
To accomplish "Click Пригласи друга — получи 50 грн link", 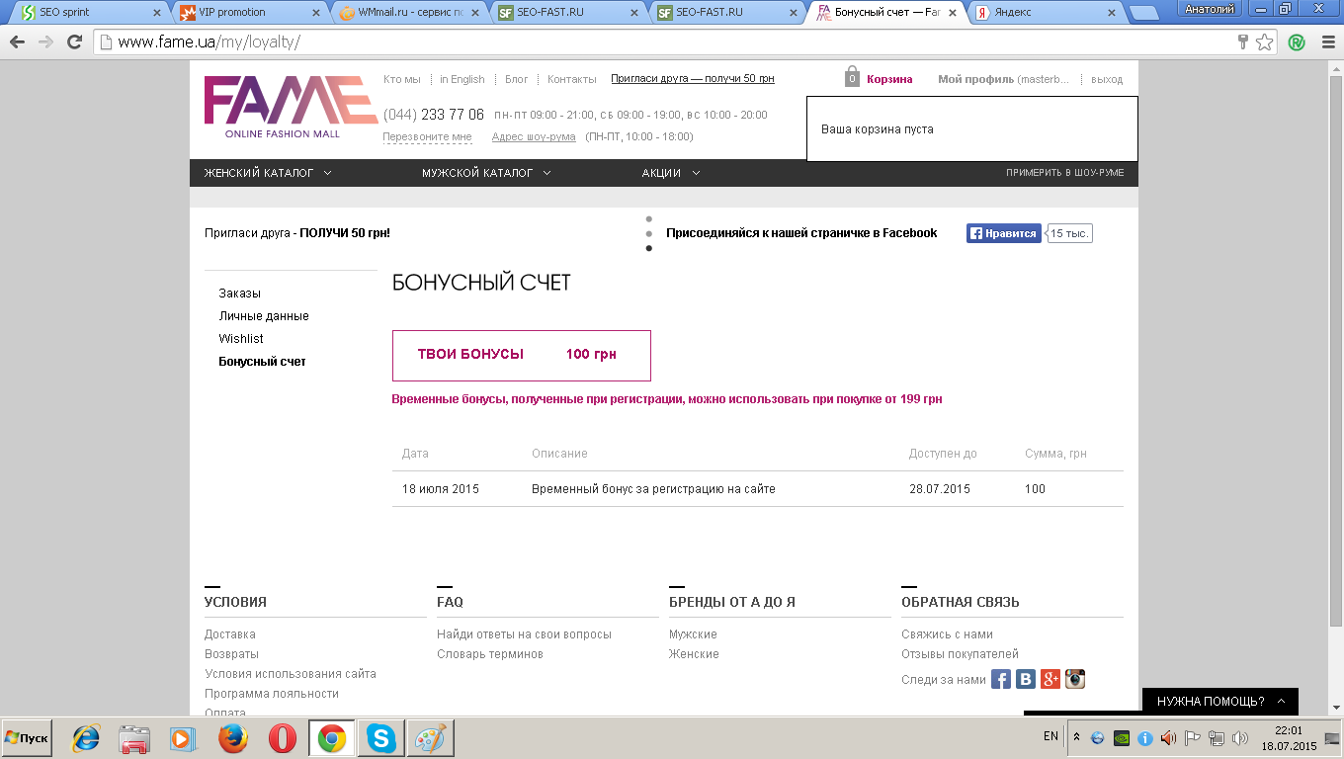I will [693, 79].
